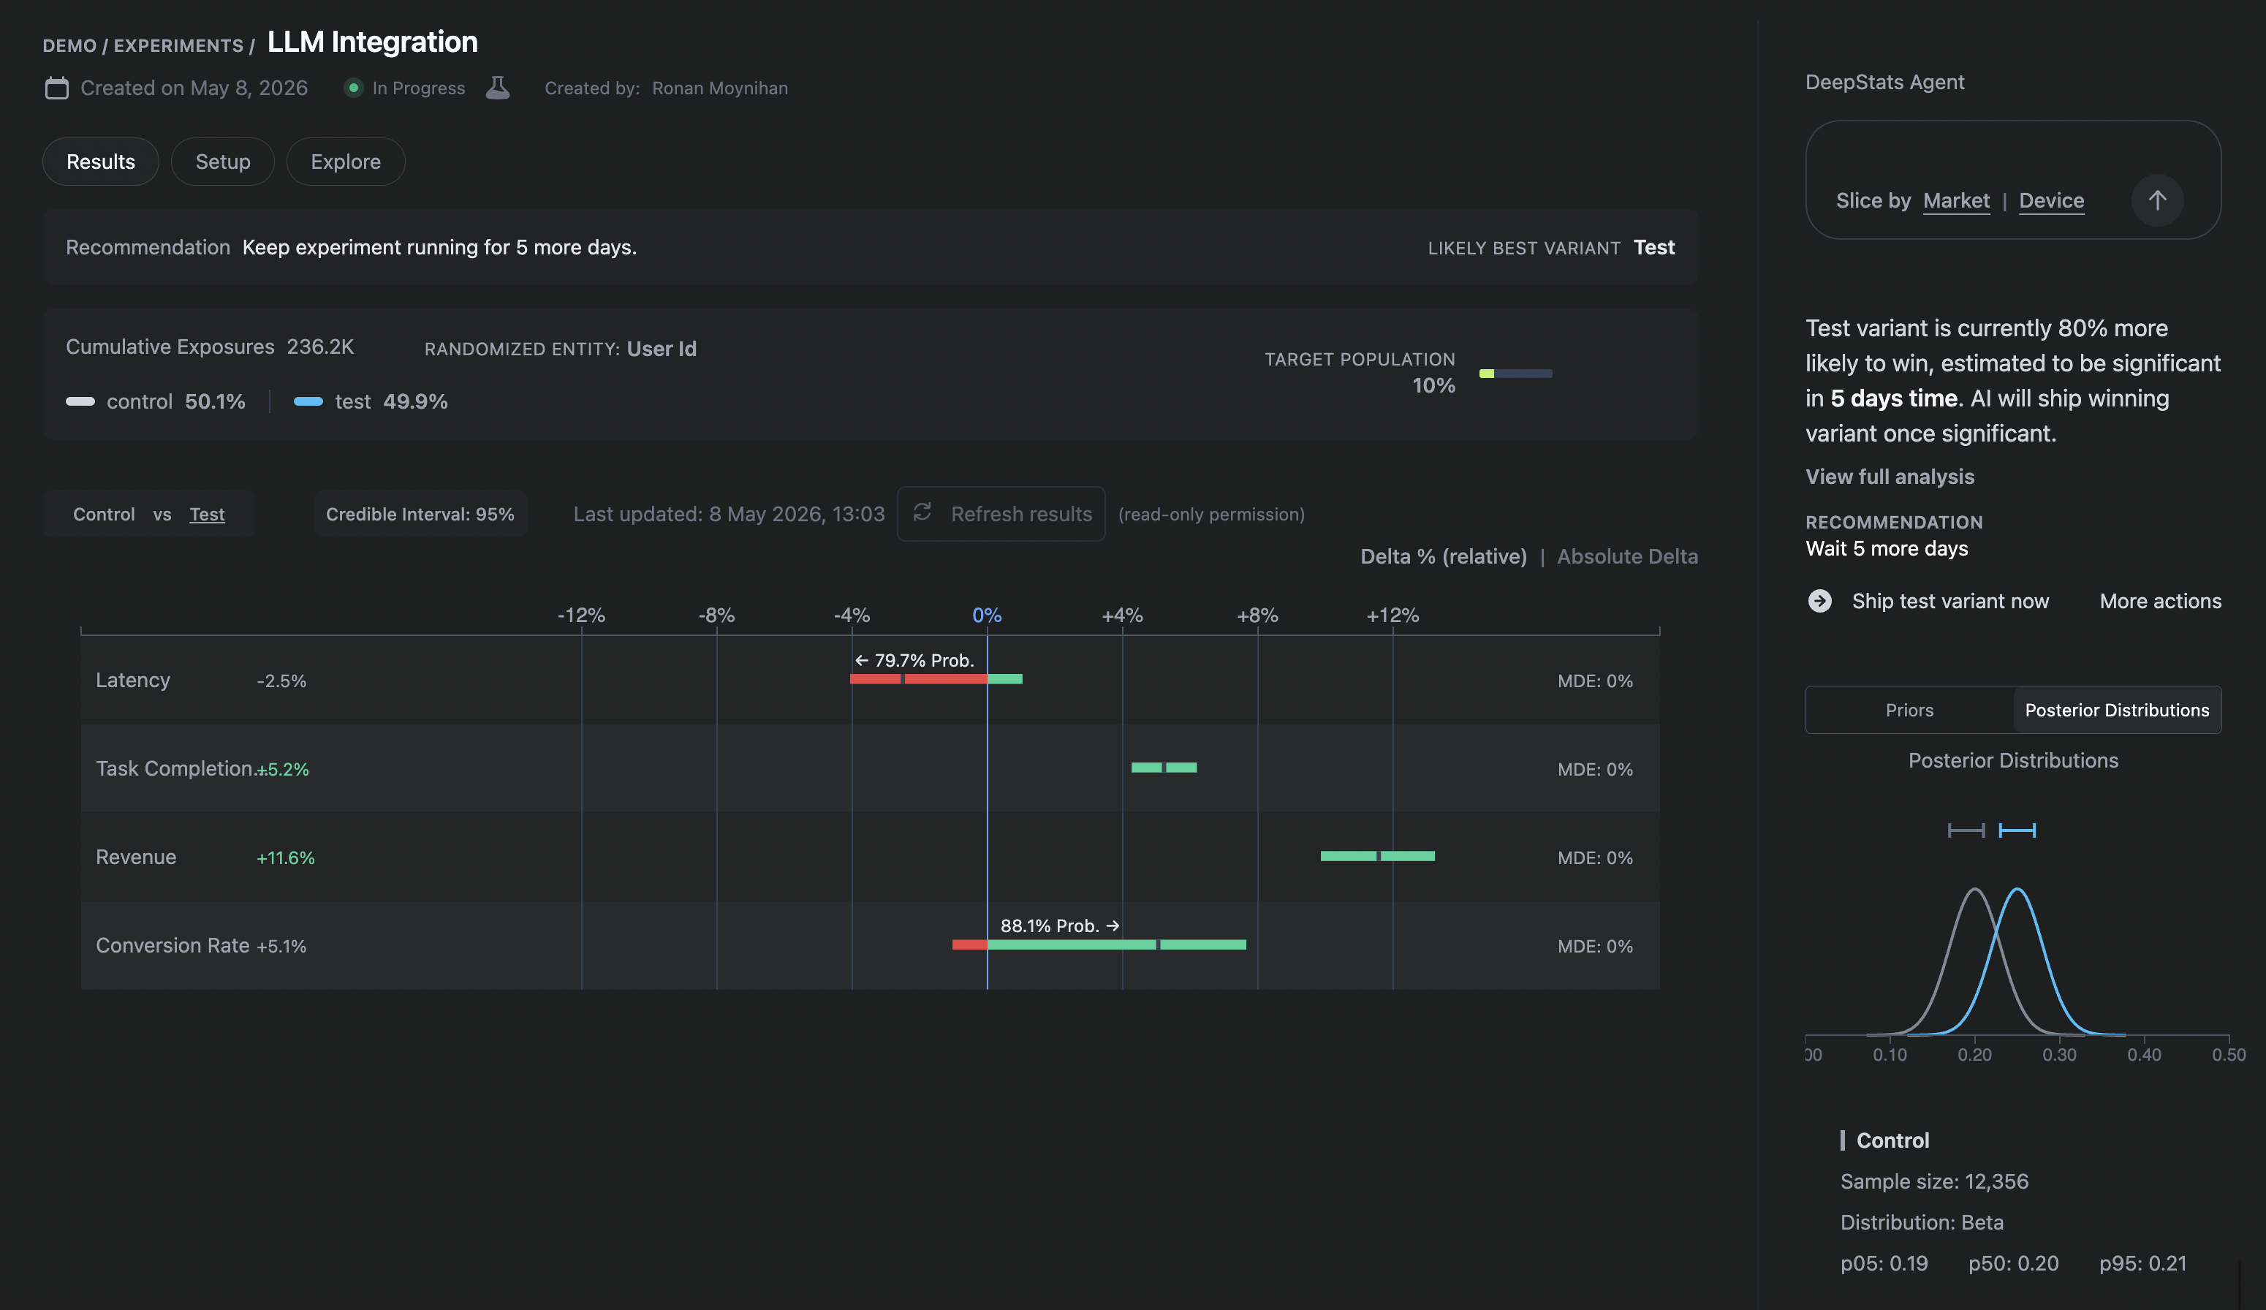Screen dimensions: 2266x1310
Task: Switch to the Explore tab
Action: 345,162
